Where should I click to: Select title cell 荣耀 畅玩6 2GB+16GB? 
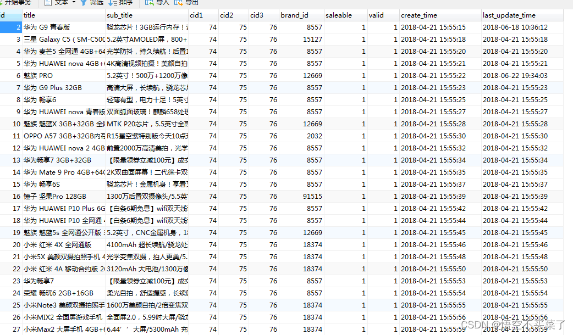coord(64,293)
